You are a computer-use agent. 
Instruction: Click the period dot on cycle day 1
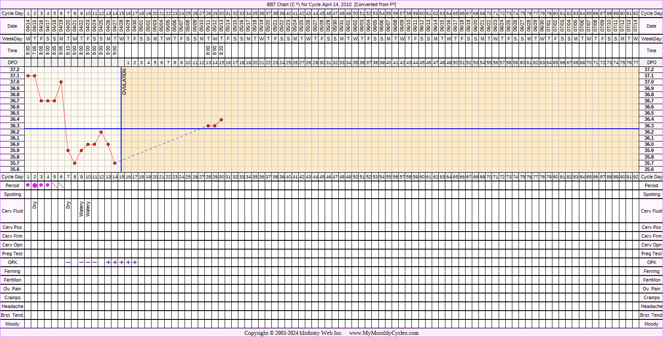tap(28, 185)
